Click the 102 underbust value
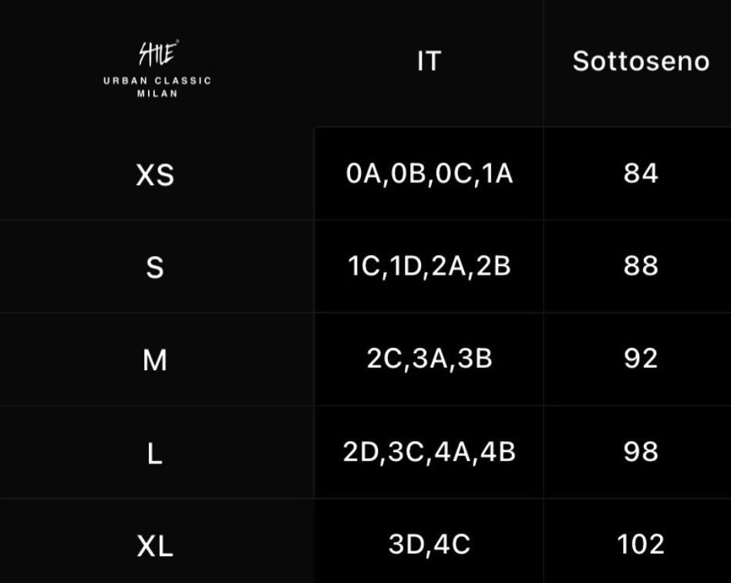 (641, 544)
